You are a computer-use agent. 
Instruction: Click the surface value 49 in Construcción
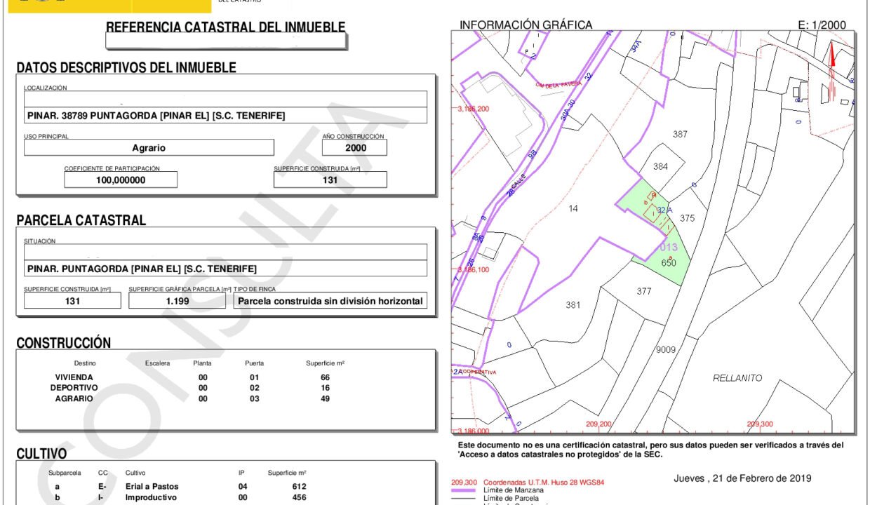tap(325, 399)
